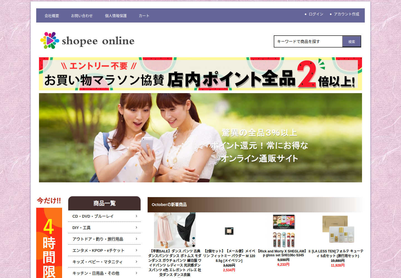Expand the キッチン・日用品・その他 chevron

click(x=136, y=273)
